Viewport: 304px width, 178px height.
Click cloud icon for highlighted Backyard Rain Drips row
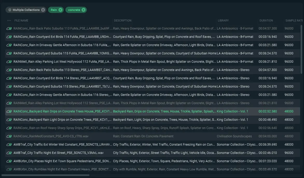[9, 112]
